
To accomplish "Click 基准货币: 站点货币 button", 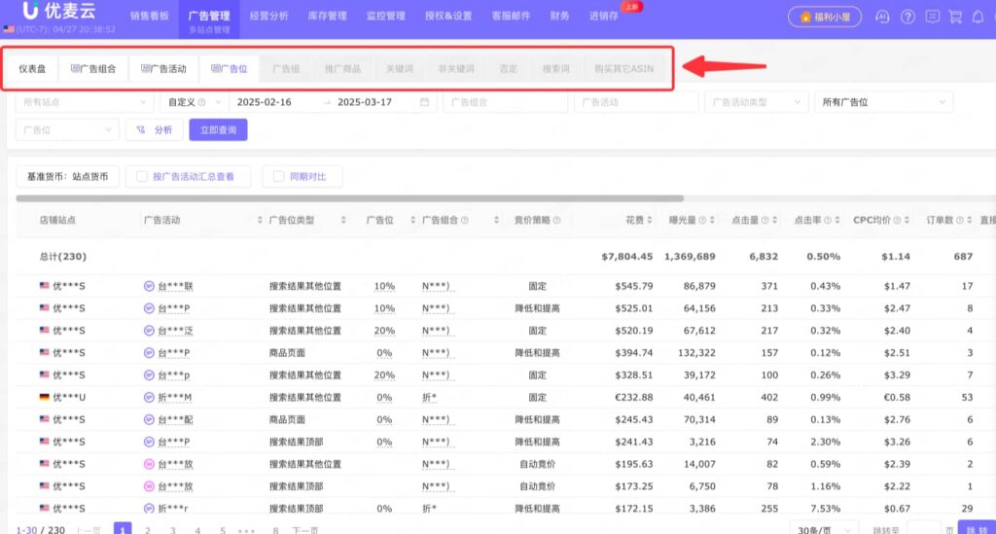I will 67,176.
